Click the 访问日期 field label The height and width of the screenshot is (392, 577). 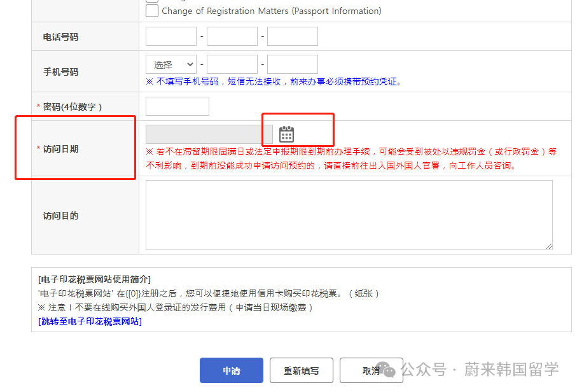(x=60, y=149)
